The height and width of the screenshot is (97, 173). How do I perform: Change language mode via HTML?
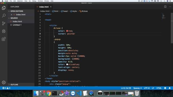(x=159, y=88)
